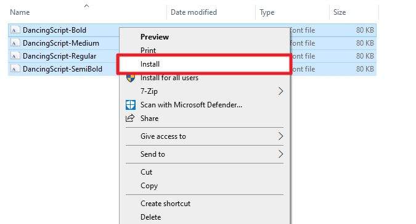The height and width of the screenshot is (224, 416).
Task: Click the DancingScript-Bold font file icon
Action: click(15, 30)
